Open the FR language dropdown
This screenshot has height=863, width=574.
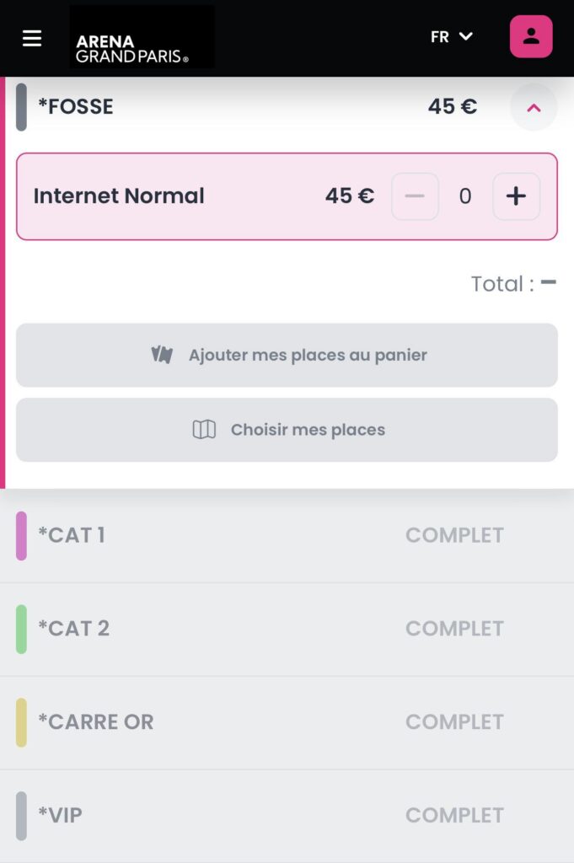pos(452,37)
